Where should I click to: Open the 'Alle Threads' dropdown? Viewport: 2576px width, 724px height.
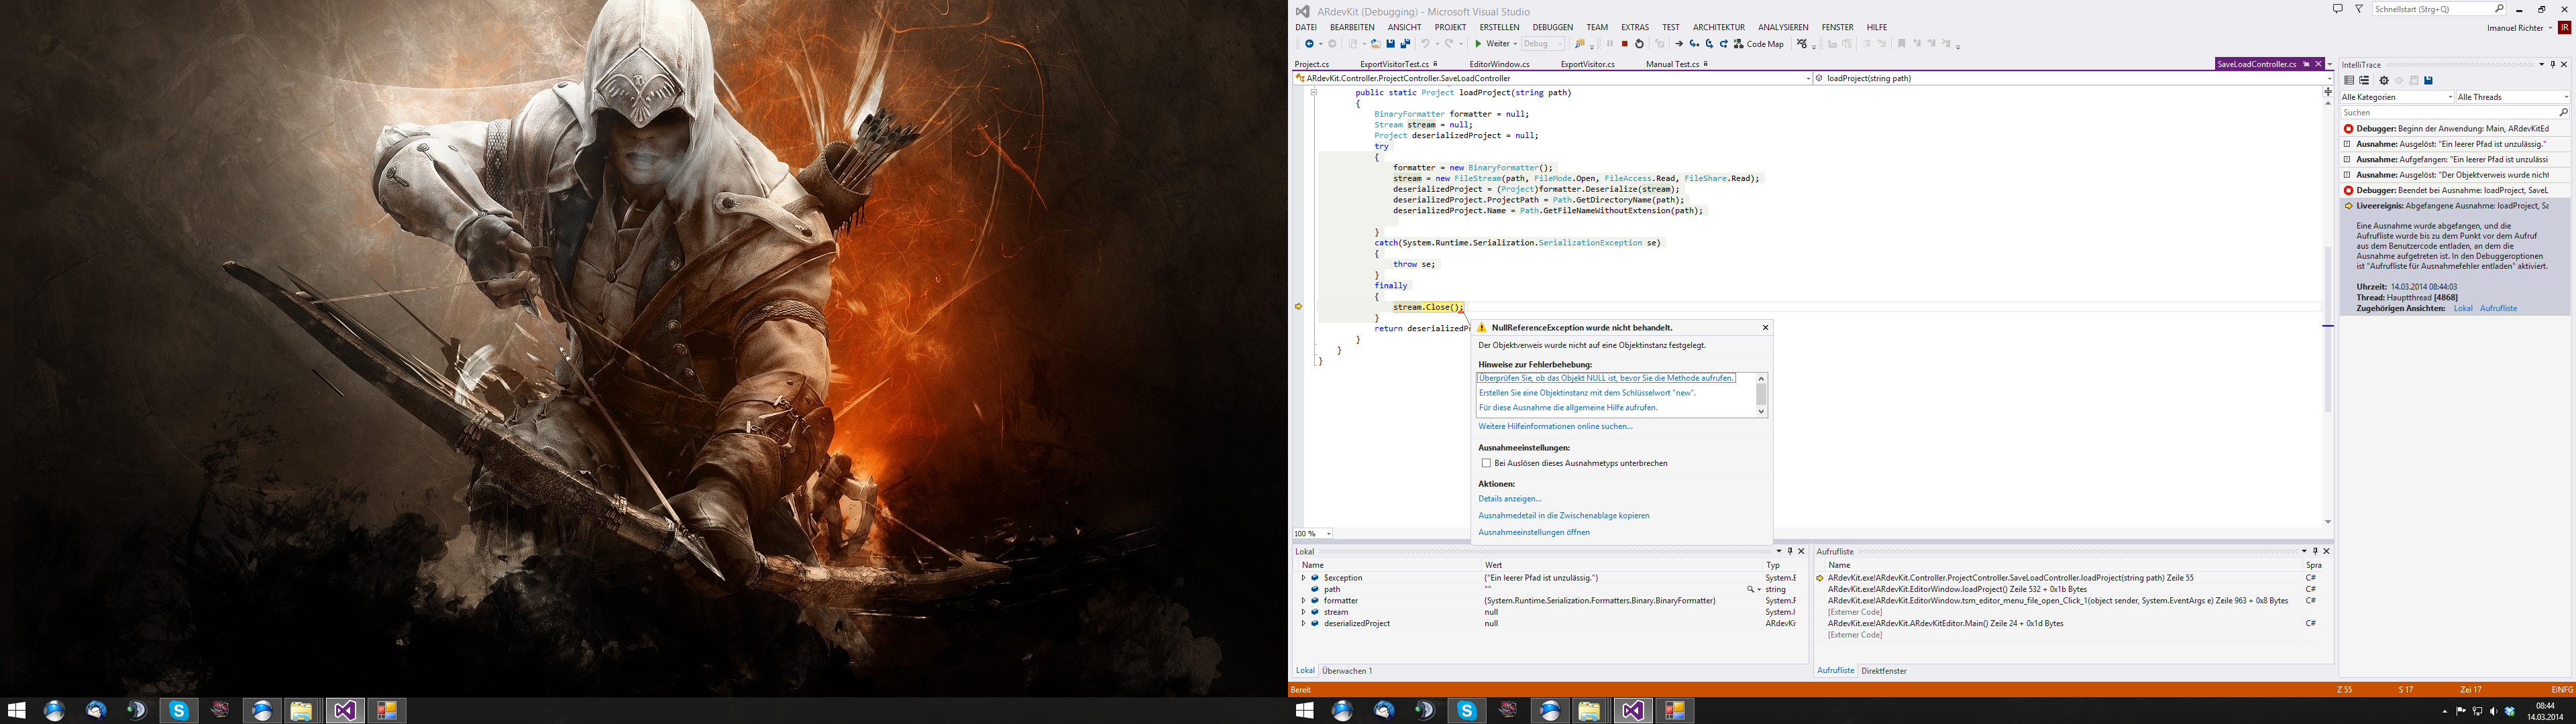pos(2513,97)
